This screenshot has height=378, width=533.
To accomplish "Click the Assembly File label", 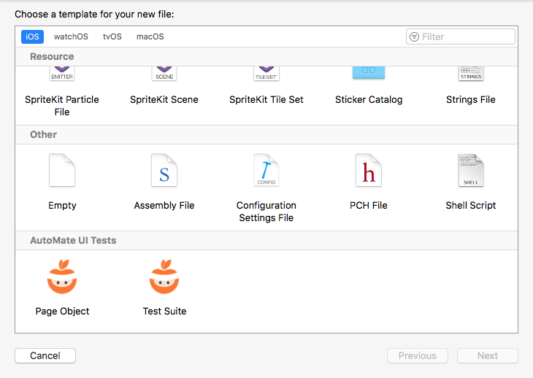I will (x=164, y=206).
